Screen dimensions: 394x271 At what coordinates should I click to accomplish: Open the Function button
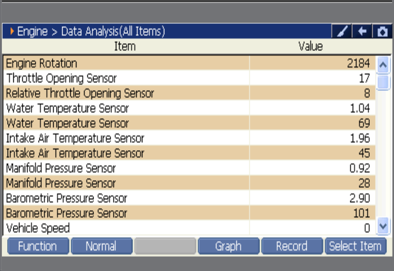38,246
